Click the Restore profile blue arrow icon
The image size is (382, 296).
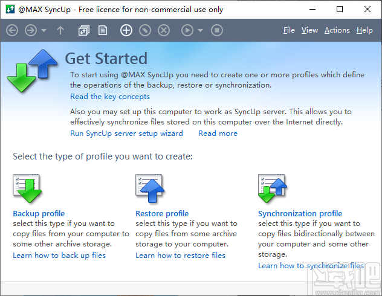150,188
